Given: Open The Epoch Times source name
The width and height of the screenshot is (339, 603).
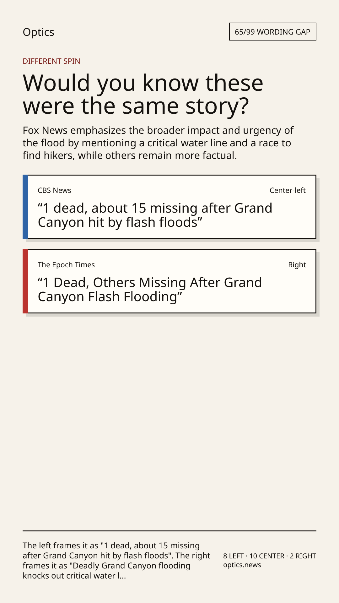Looking at the screenshot, I should click(66, 265).
